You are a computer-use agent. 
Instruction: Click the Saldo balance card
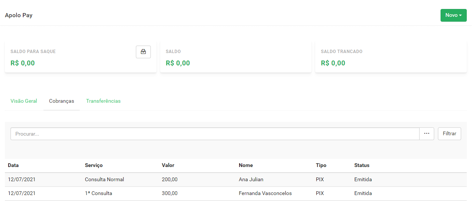(236, 57)
